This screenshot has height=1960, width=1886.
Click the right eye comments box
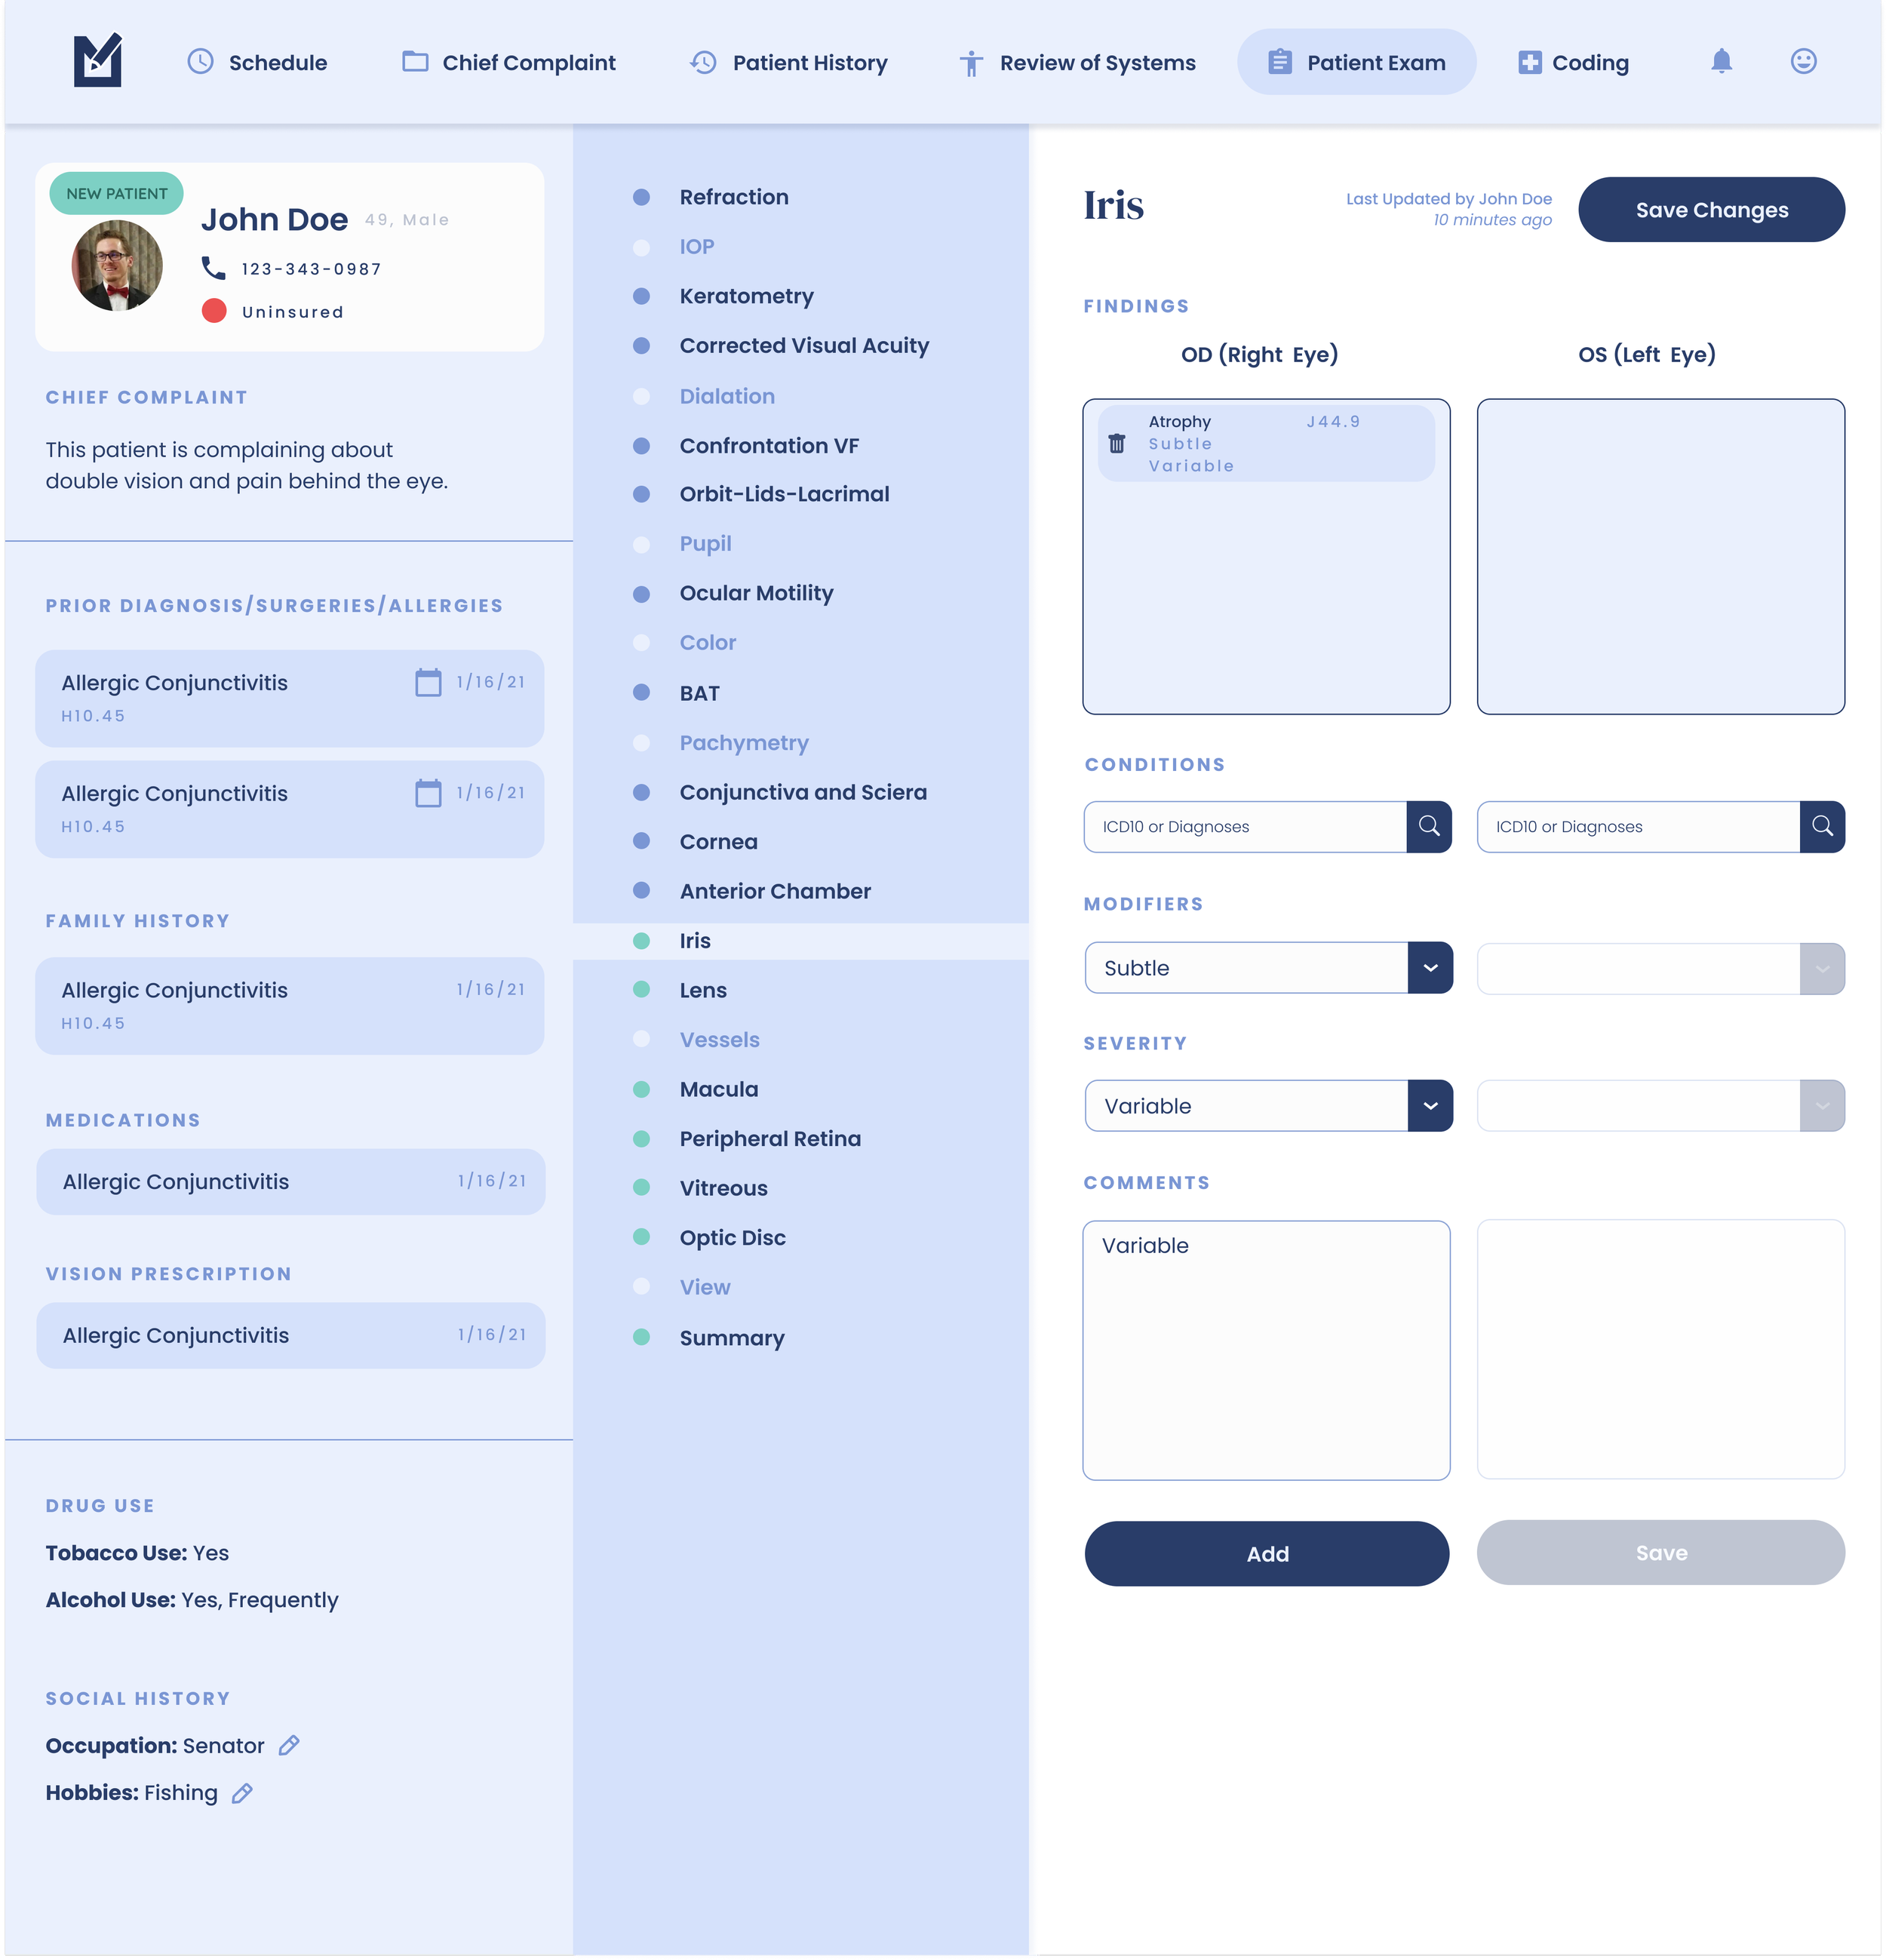[x=1266, y=1350]
